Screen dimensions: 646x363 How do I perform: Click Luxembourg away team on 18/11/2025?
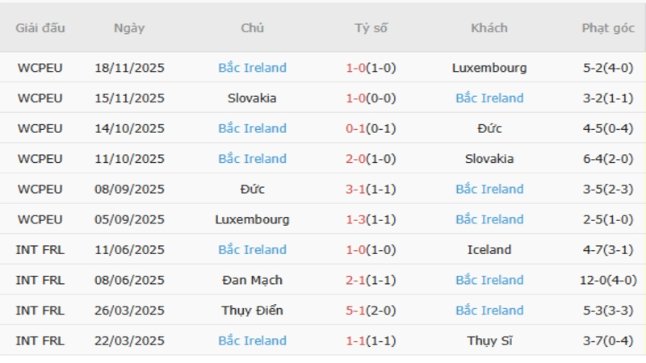(x=489, y=68)
